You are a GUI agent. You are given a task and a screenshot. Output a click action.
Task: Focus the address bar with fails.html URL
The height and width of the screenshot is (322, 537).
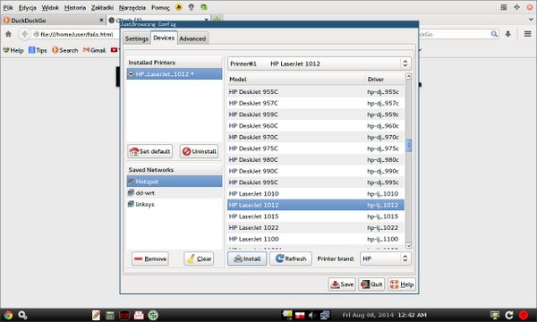pos(77,34)
